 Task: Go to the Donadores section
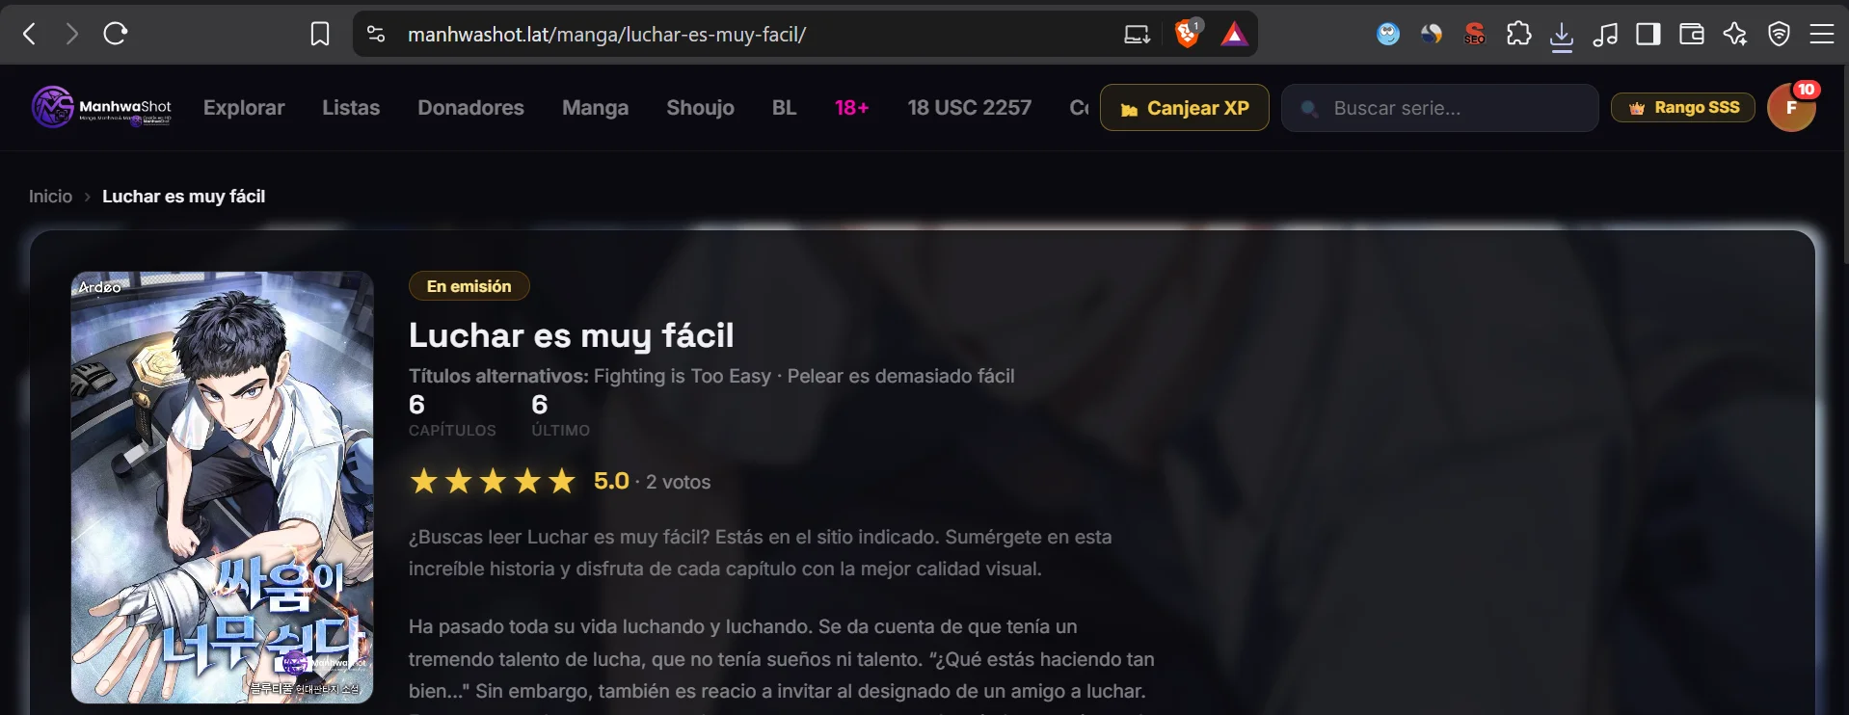(x=470, y=108)
